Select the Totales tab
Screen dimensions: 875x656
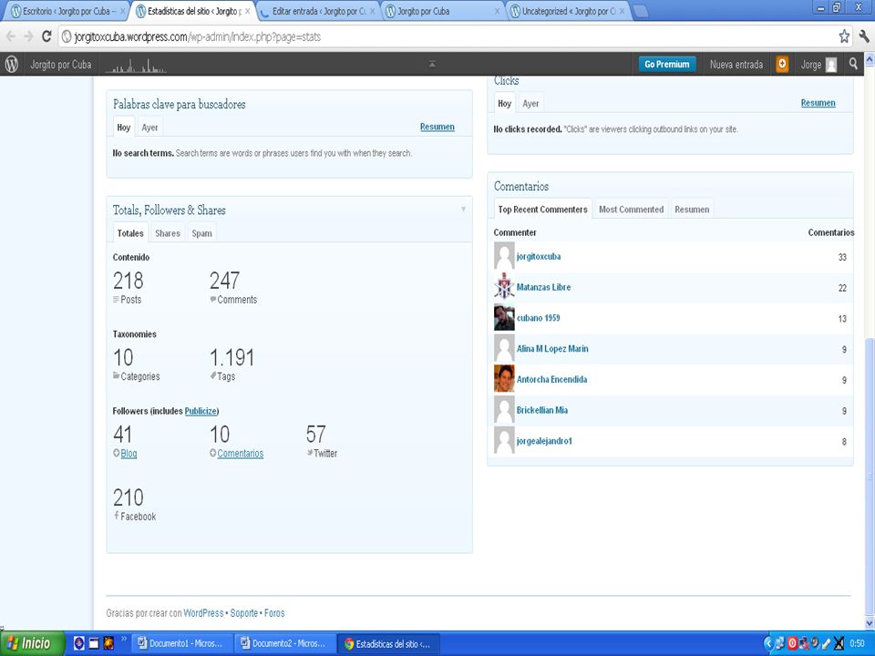pos(130,233)
